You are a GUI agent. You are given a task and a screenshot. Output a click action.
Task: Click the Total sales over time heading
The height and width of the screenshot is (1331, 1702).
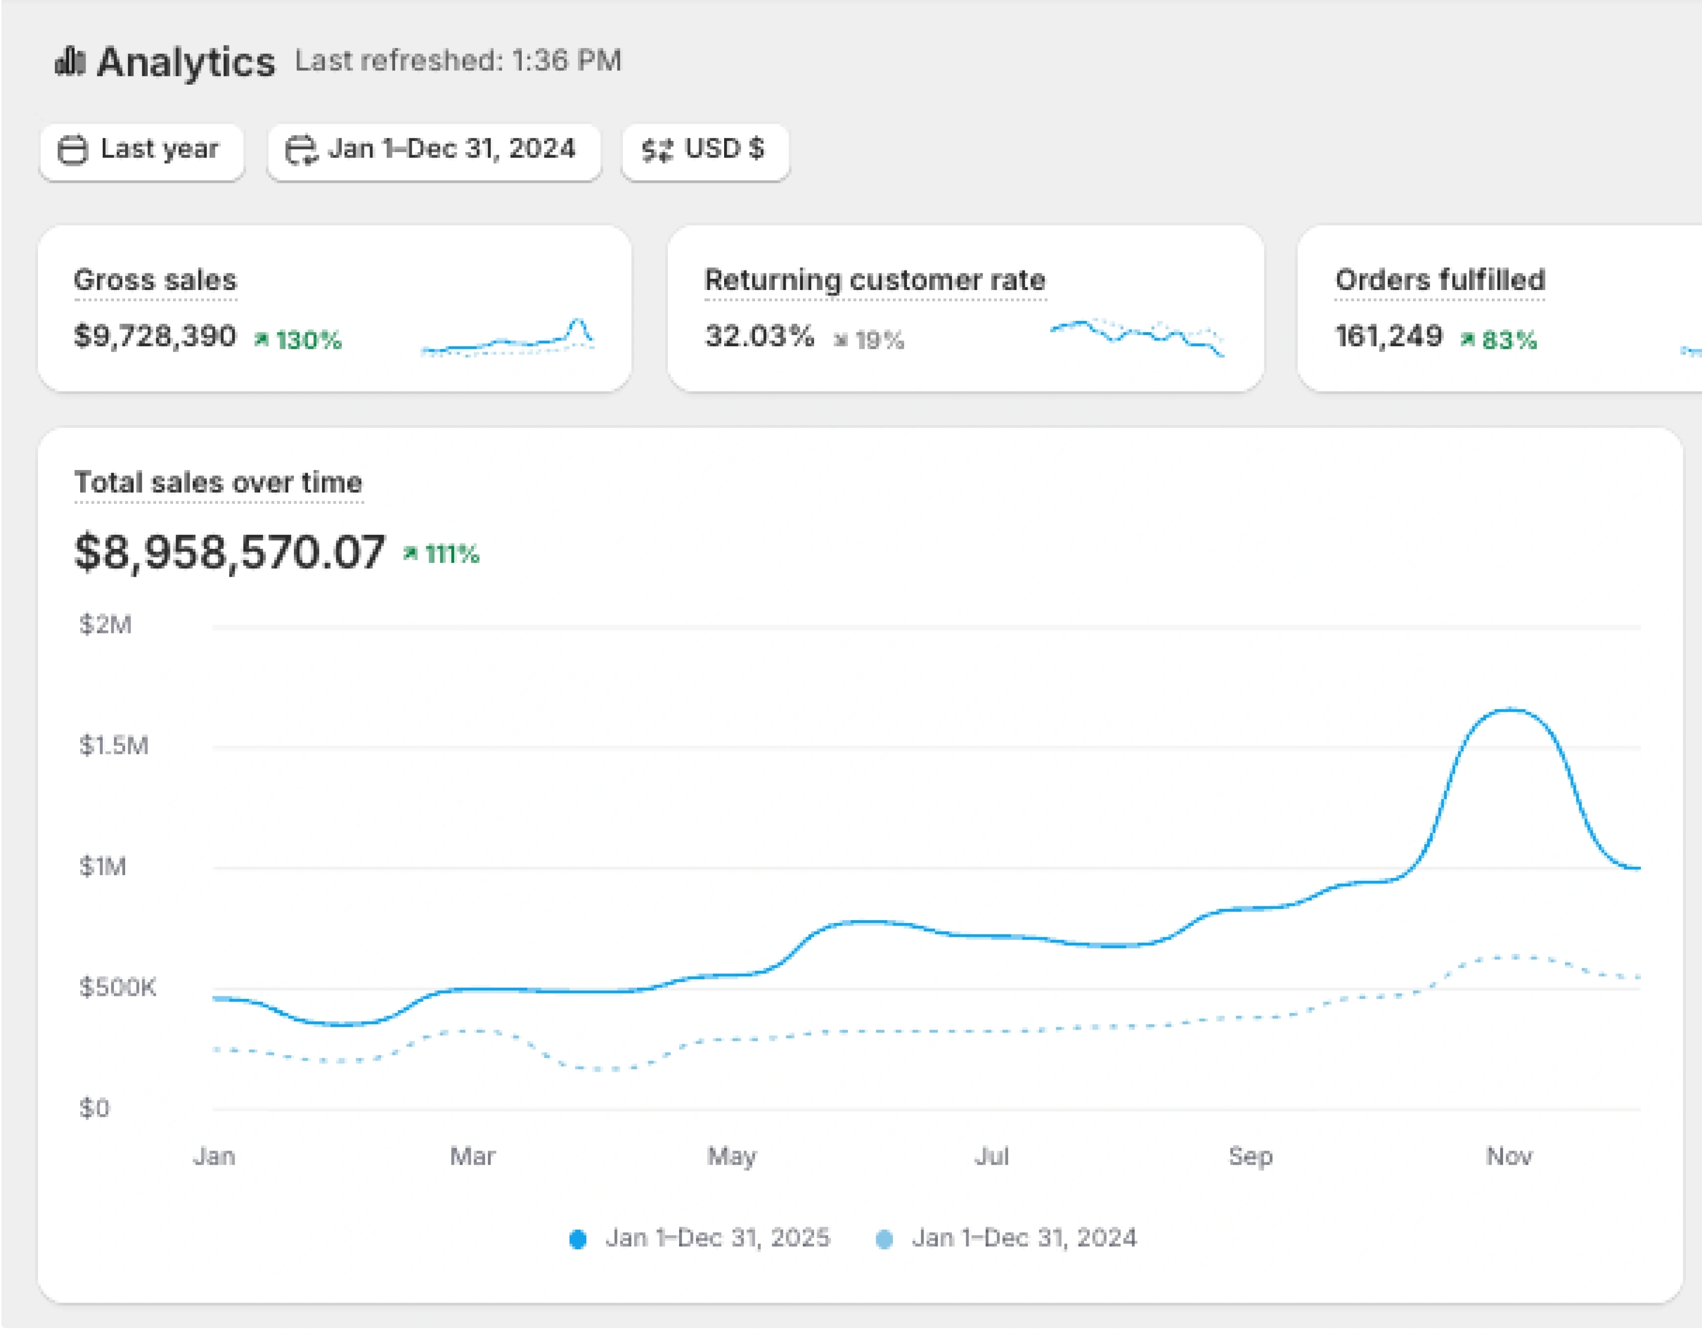pyautogui.click(x=218, y=483)
